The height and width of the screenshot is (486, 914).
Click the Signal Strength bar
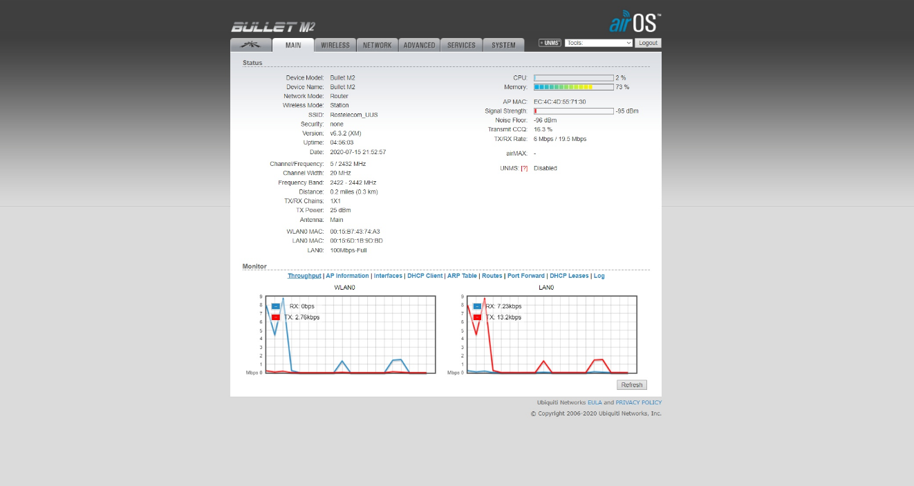click(574, 111)
